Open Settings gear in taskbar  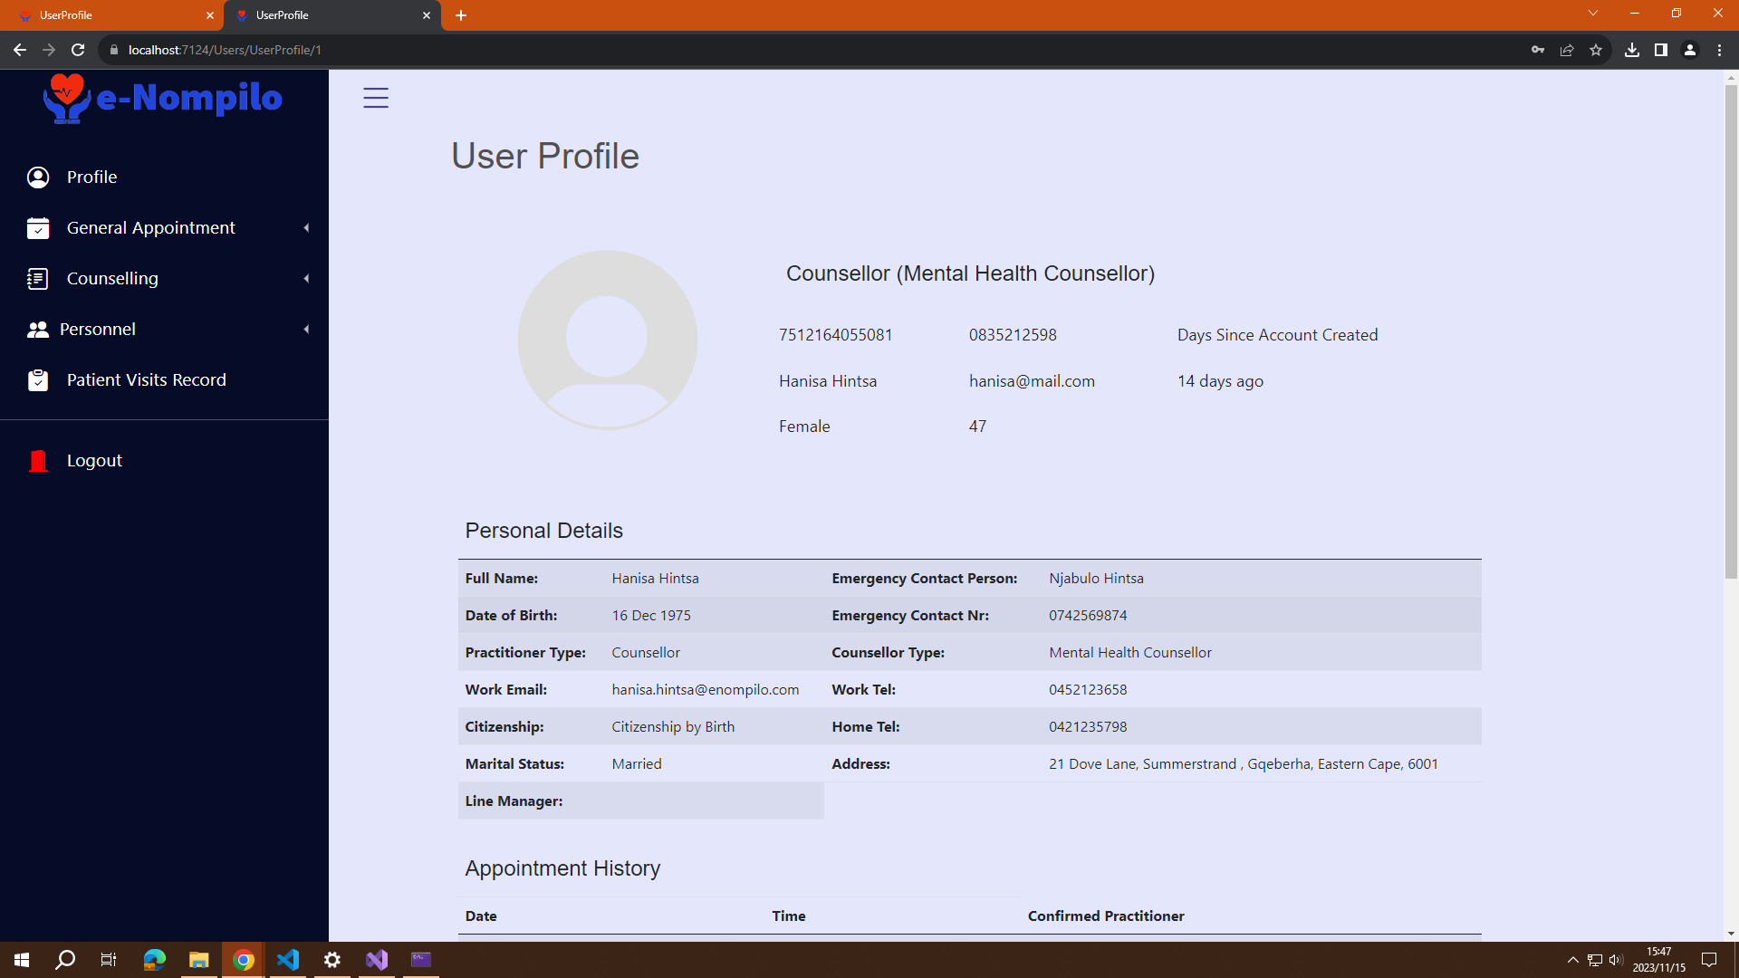tap(332, 960)
